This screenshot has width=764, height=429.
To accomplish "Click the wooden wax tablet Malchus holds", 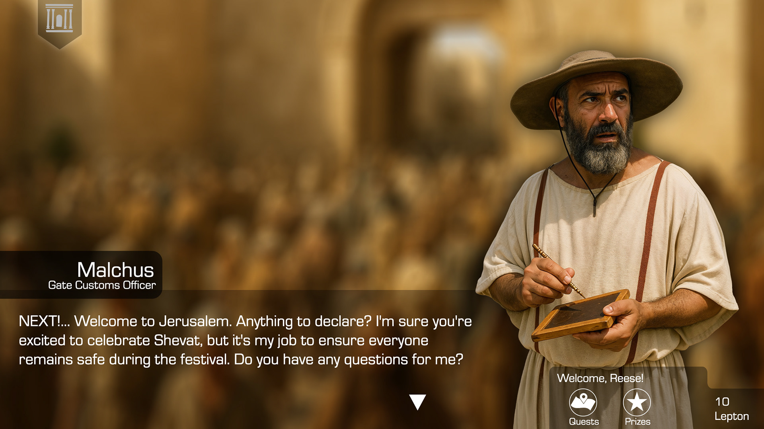I will (580, 314).
